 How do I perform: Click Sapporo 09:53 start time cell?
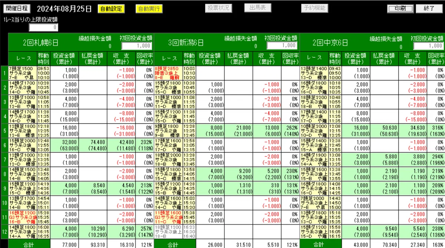coord(43,69)
